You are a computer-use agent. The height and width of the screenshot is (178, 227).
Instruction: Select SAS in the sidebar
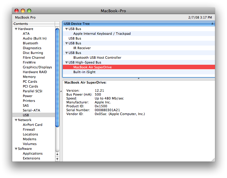tap(26, 105)
